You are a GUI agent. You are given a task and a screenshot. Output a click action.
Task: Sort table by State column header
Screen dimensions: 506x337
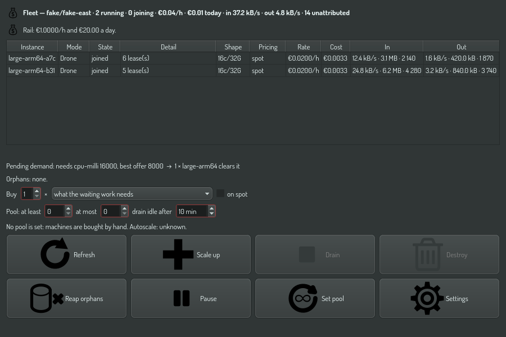click(x=105, y=47)
